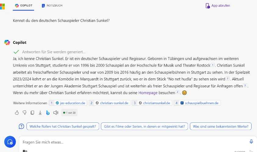Click the phone icon beside App abrufen
This screenshot has height=152, width=257.
208,6
